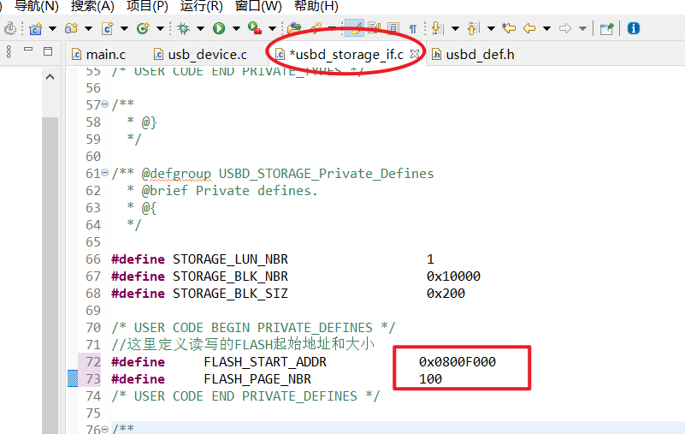Minimize the left side panel
This screenshot has height=434, width=685.
(28, 49)
